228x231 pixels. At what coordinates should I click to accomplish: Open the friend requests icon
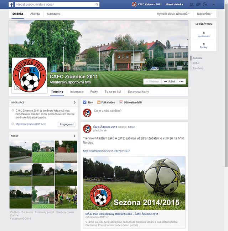[191, 4]
